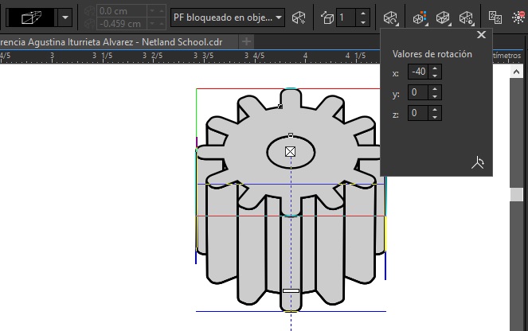Viewport: 528px width, 331px height.
Task: Close the Valores de rotación popup
Action: click(481, 35)
